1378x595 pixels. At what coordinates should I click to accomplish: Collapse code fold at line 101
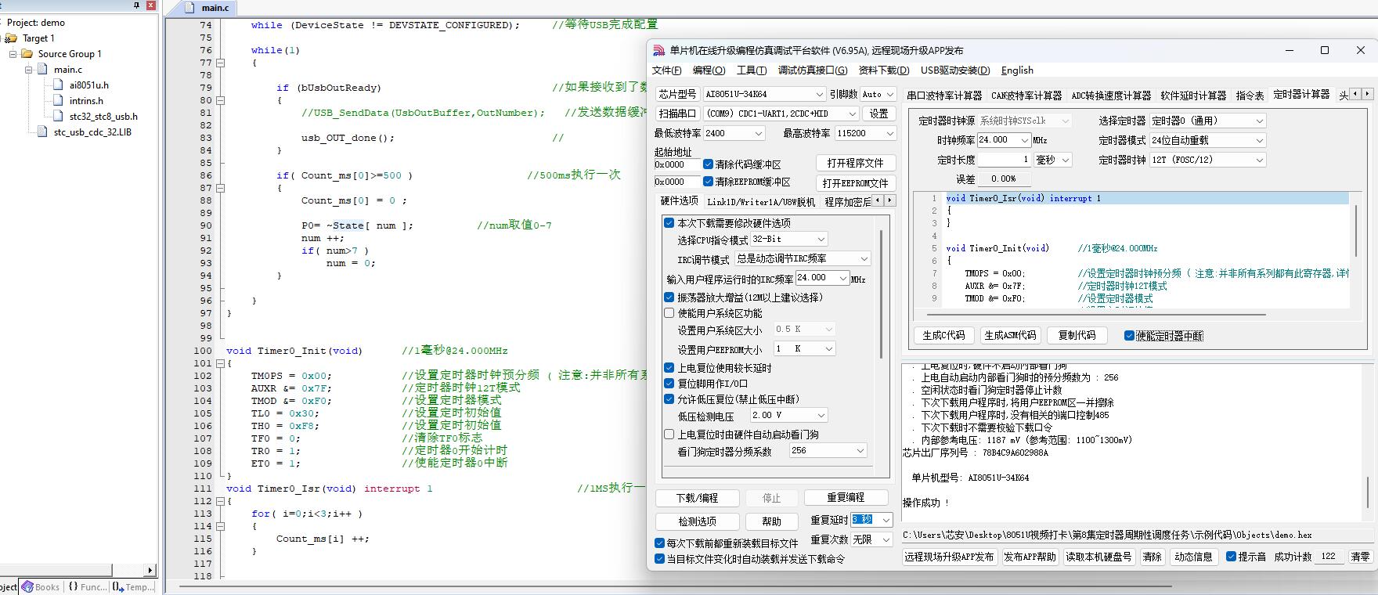pos(220,363)
